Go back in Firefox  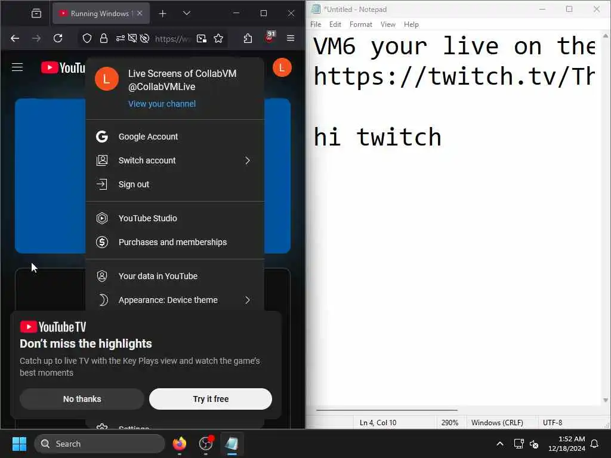click(15, 39)
